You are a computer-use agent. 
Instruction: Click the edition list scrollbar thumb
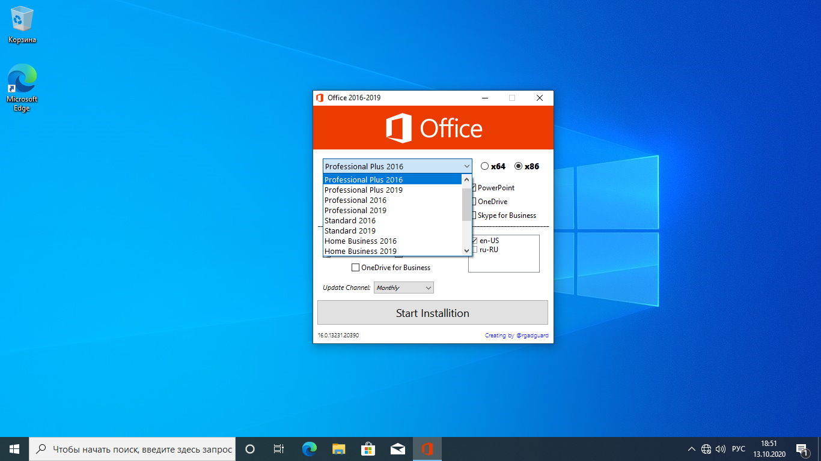[x=466, y=204]
